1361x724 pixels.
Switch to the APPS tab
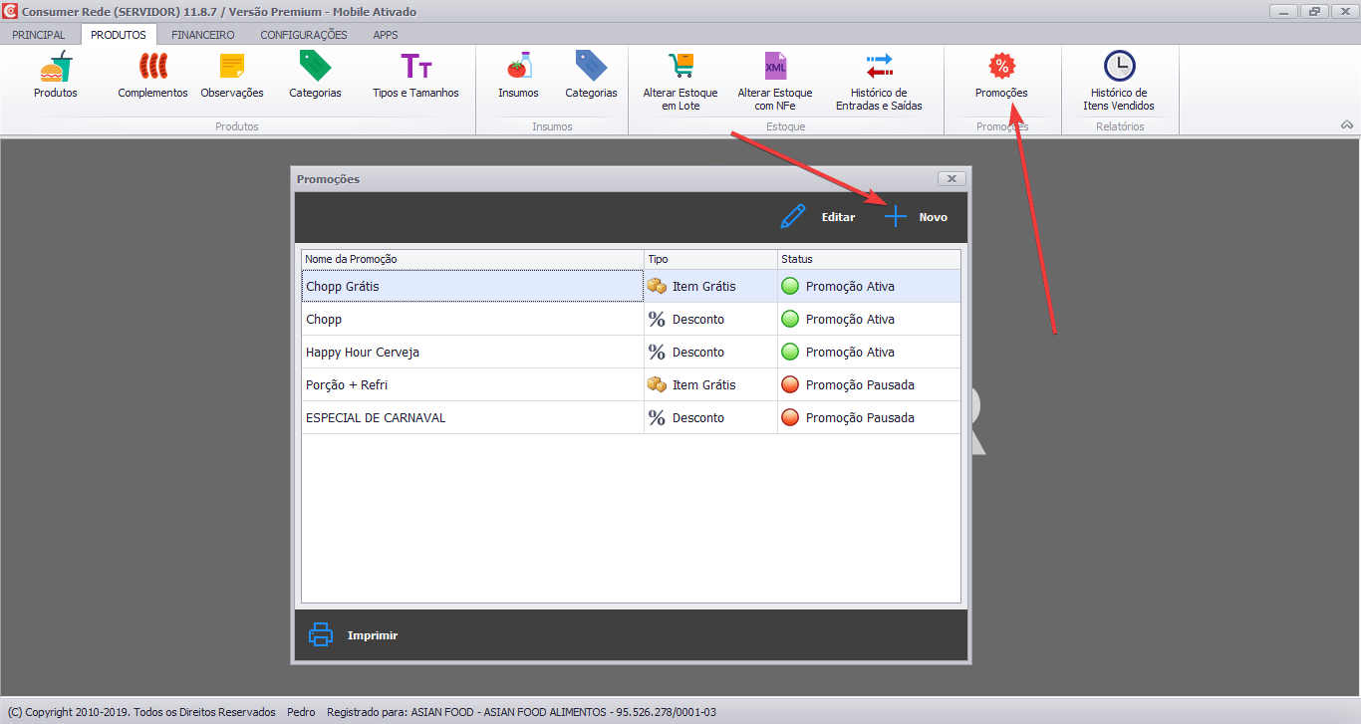[386, 35]
